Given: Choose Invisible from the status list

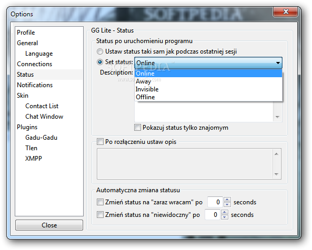Looking at the screenshot, I should (x=208, y=89).
